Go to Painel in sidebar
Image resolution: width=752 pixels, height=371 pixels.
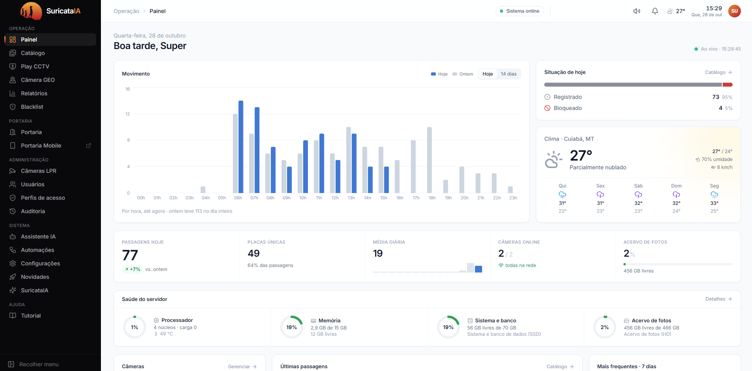[50, 40]
